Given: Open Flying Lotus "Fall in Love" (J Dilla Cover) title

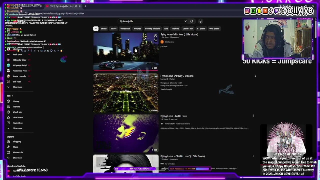Looking at the screenshot, I should [x=182, y=156].
